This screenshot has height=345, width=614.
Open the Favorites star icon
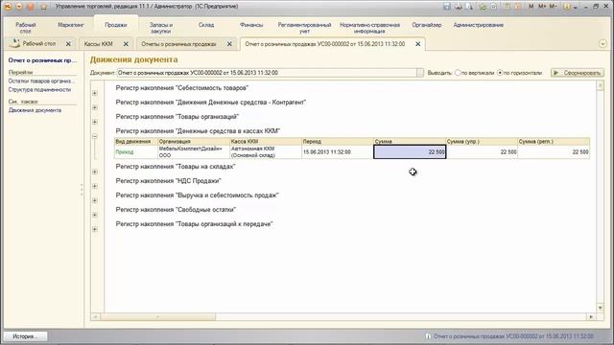43,7
